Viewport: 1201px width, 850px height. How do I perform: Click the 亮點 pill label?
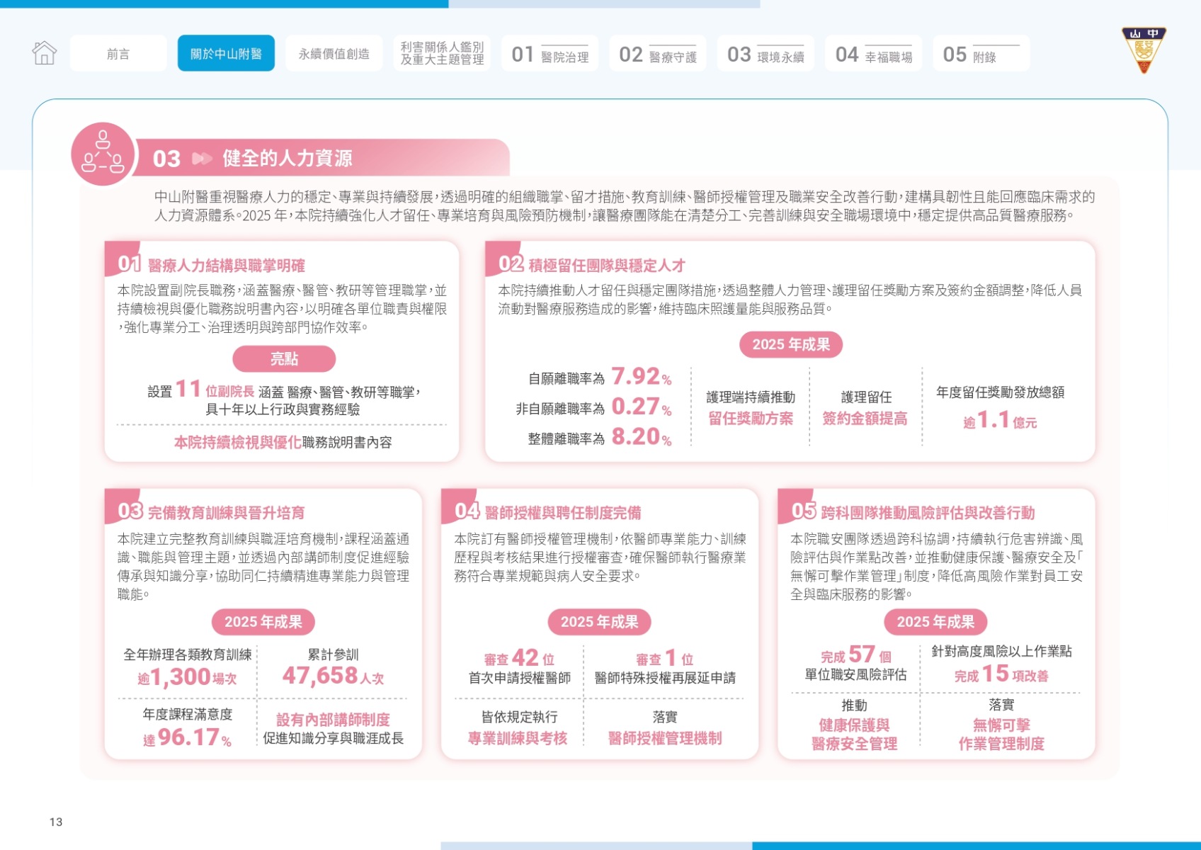(284, 359)
